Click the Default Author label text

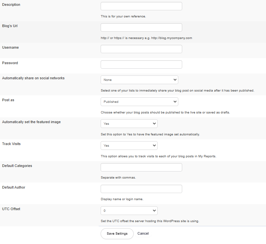pyautogui.click(x=14, y=187)
